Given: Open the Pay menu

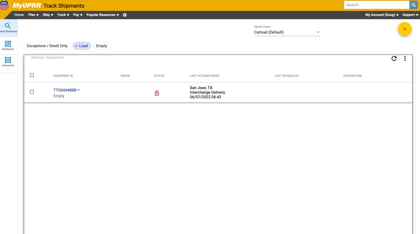Looking at the screenshot, I should [78, 15].
